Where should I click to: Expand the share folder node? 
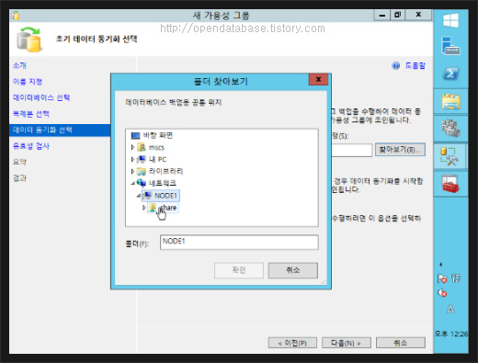point(144,208)
